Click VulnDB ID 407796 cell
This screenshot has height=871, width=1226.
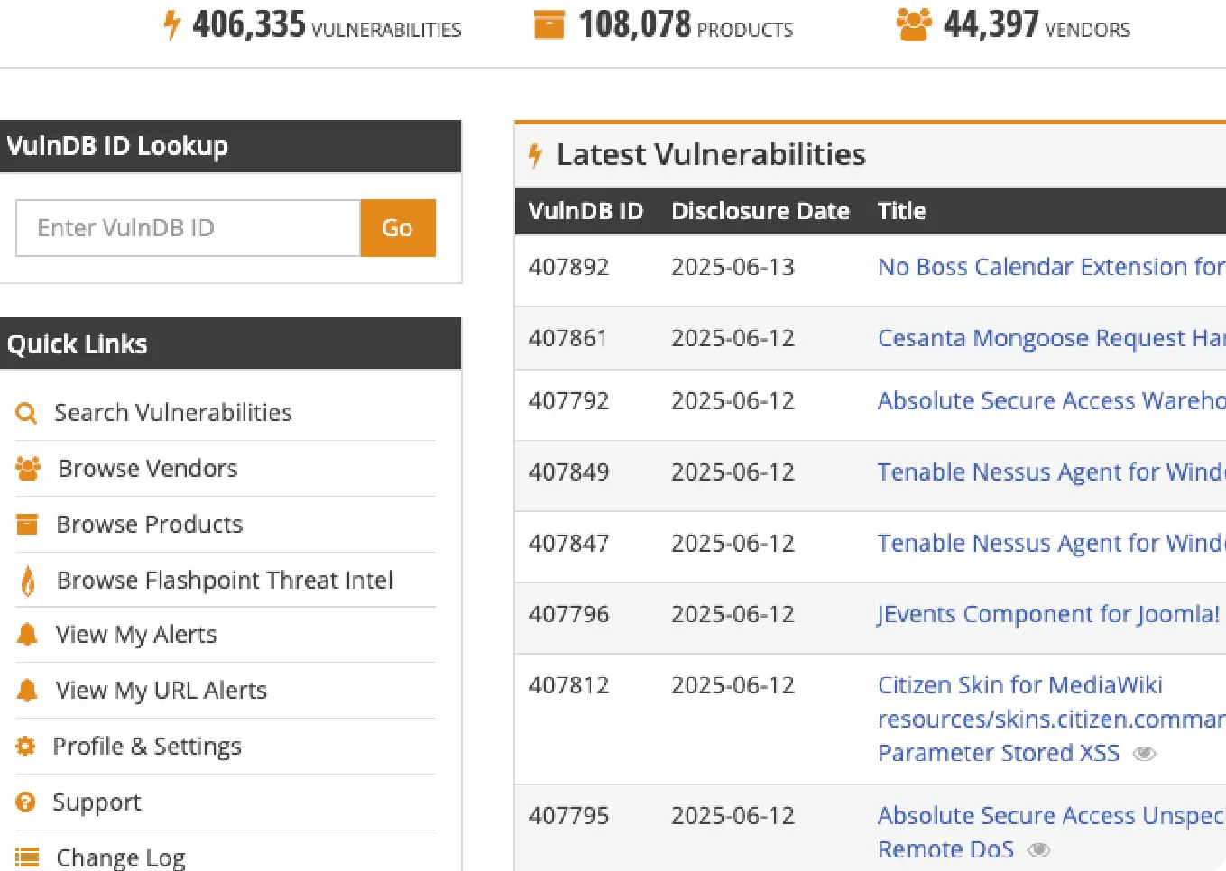(x=569, y=614)
